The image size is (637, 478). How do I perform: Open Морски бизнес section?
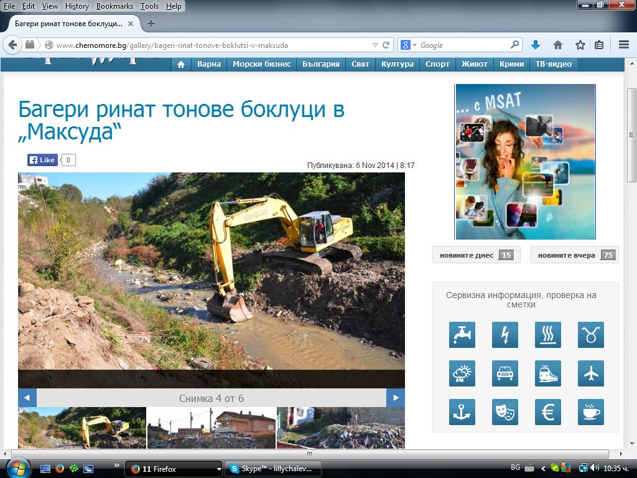tap(262, 64)
